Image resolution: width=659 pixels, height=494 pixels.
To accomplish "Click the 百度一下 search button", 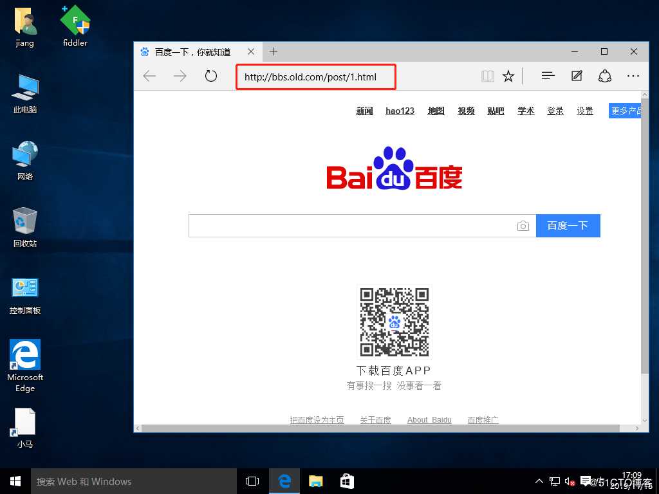I will [568, 226].
